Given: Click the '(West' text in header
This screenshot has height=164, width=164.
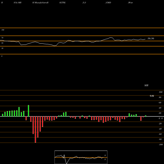Looking at the screenshot, I should pos(130,3).
